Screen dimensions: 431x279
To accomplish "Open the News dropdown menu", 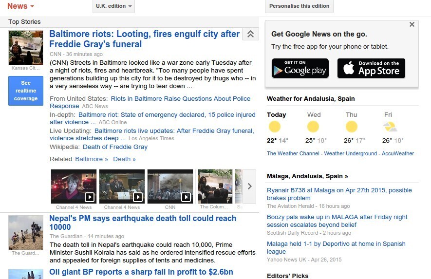I will (x=20, y=6).
